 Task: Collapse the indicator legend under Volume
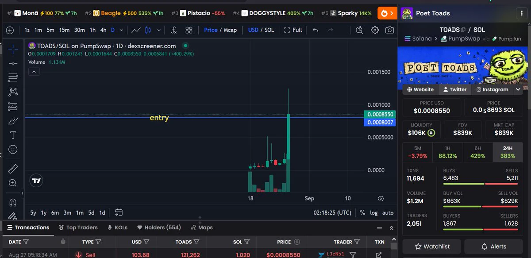[x=34, y=71]
